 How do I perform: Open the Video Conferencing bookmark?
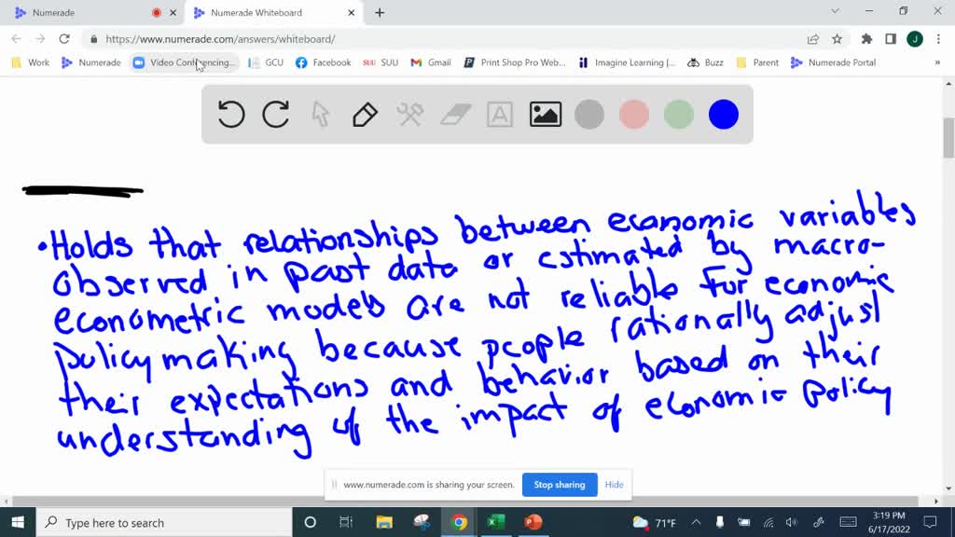[x=184, y=62]
